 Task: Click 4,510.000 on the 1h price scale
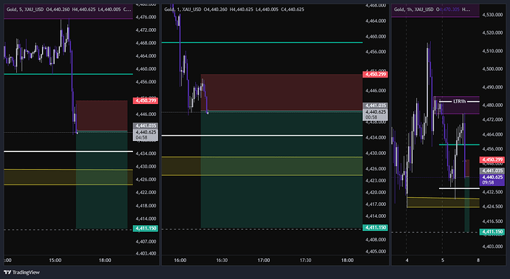tap(492, 51)
